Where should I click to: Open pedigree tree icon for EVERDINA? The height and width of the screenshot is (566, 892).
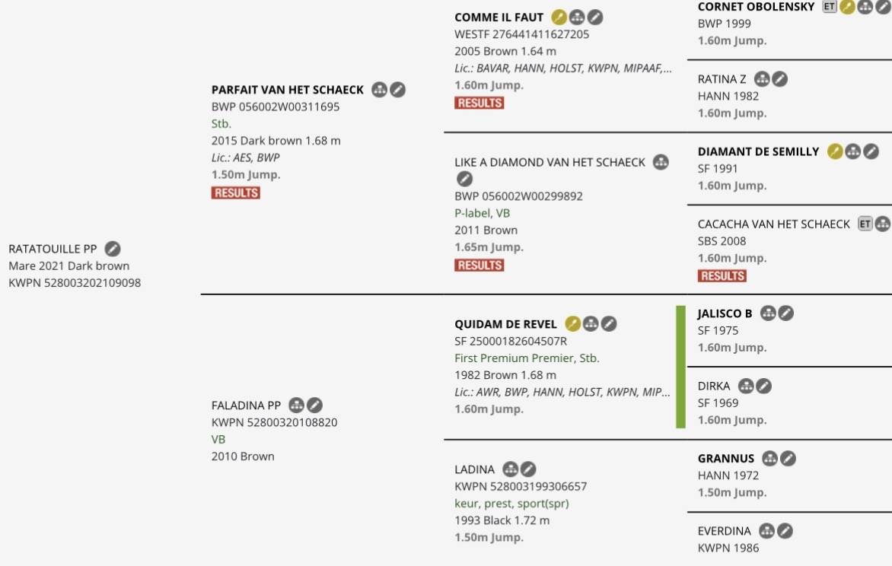click(766, 531)
